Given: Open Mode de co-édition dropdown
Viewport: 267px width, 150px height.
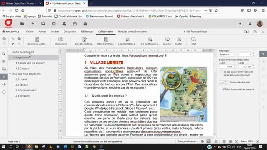Looking at the screenshot, I should point(37,41).
